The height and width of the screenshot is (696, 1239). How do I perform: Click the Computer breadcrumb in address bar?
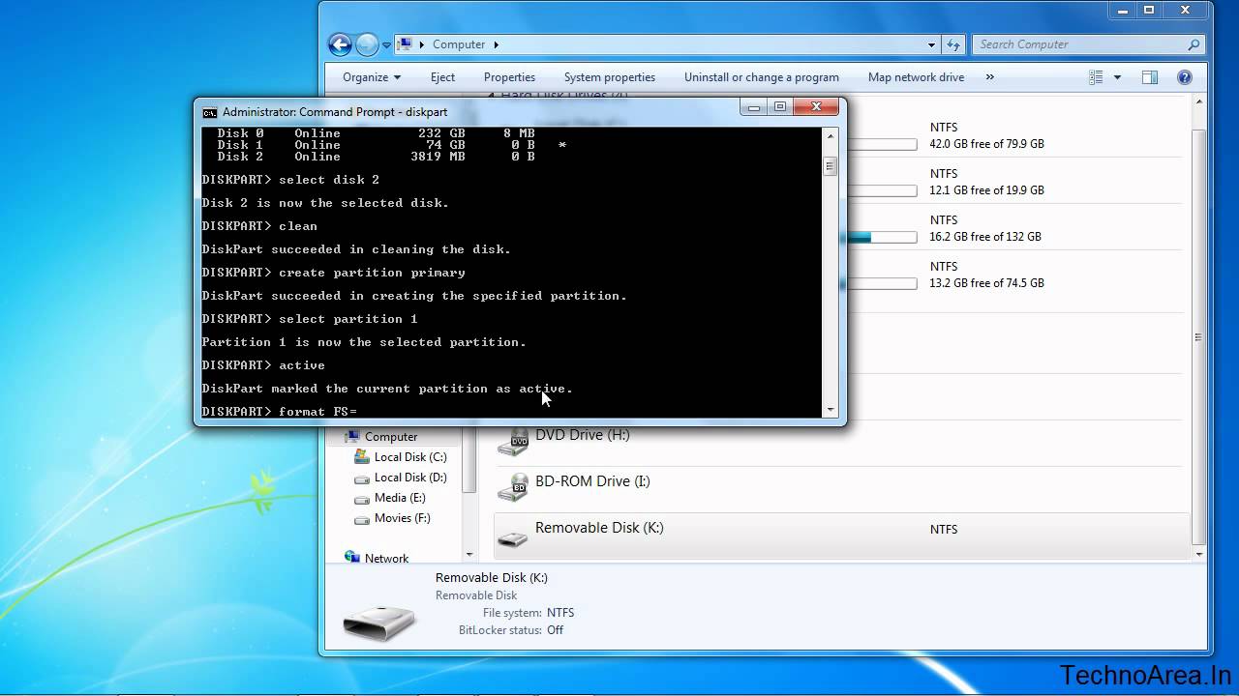[x=459, y=44]
